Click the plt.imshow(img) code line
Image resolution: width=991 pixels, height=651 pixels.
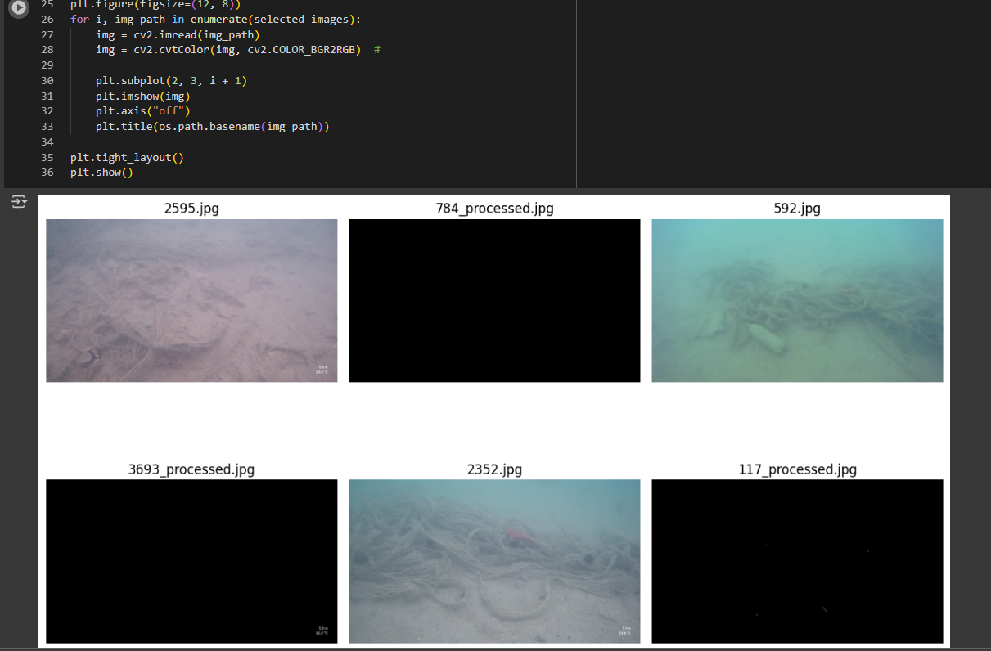tap(143, 96)
